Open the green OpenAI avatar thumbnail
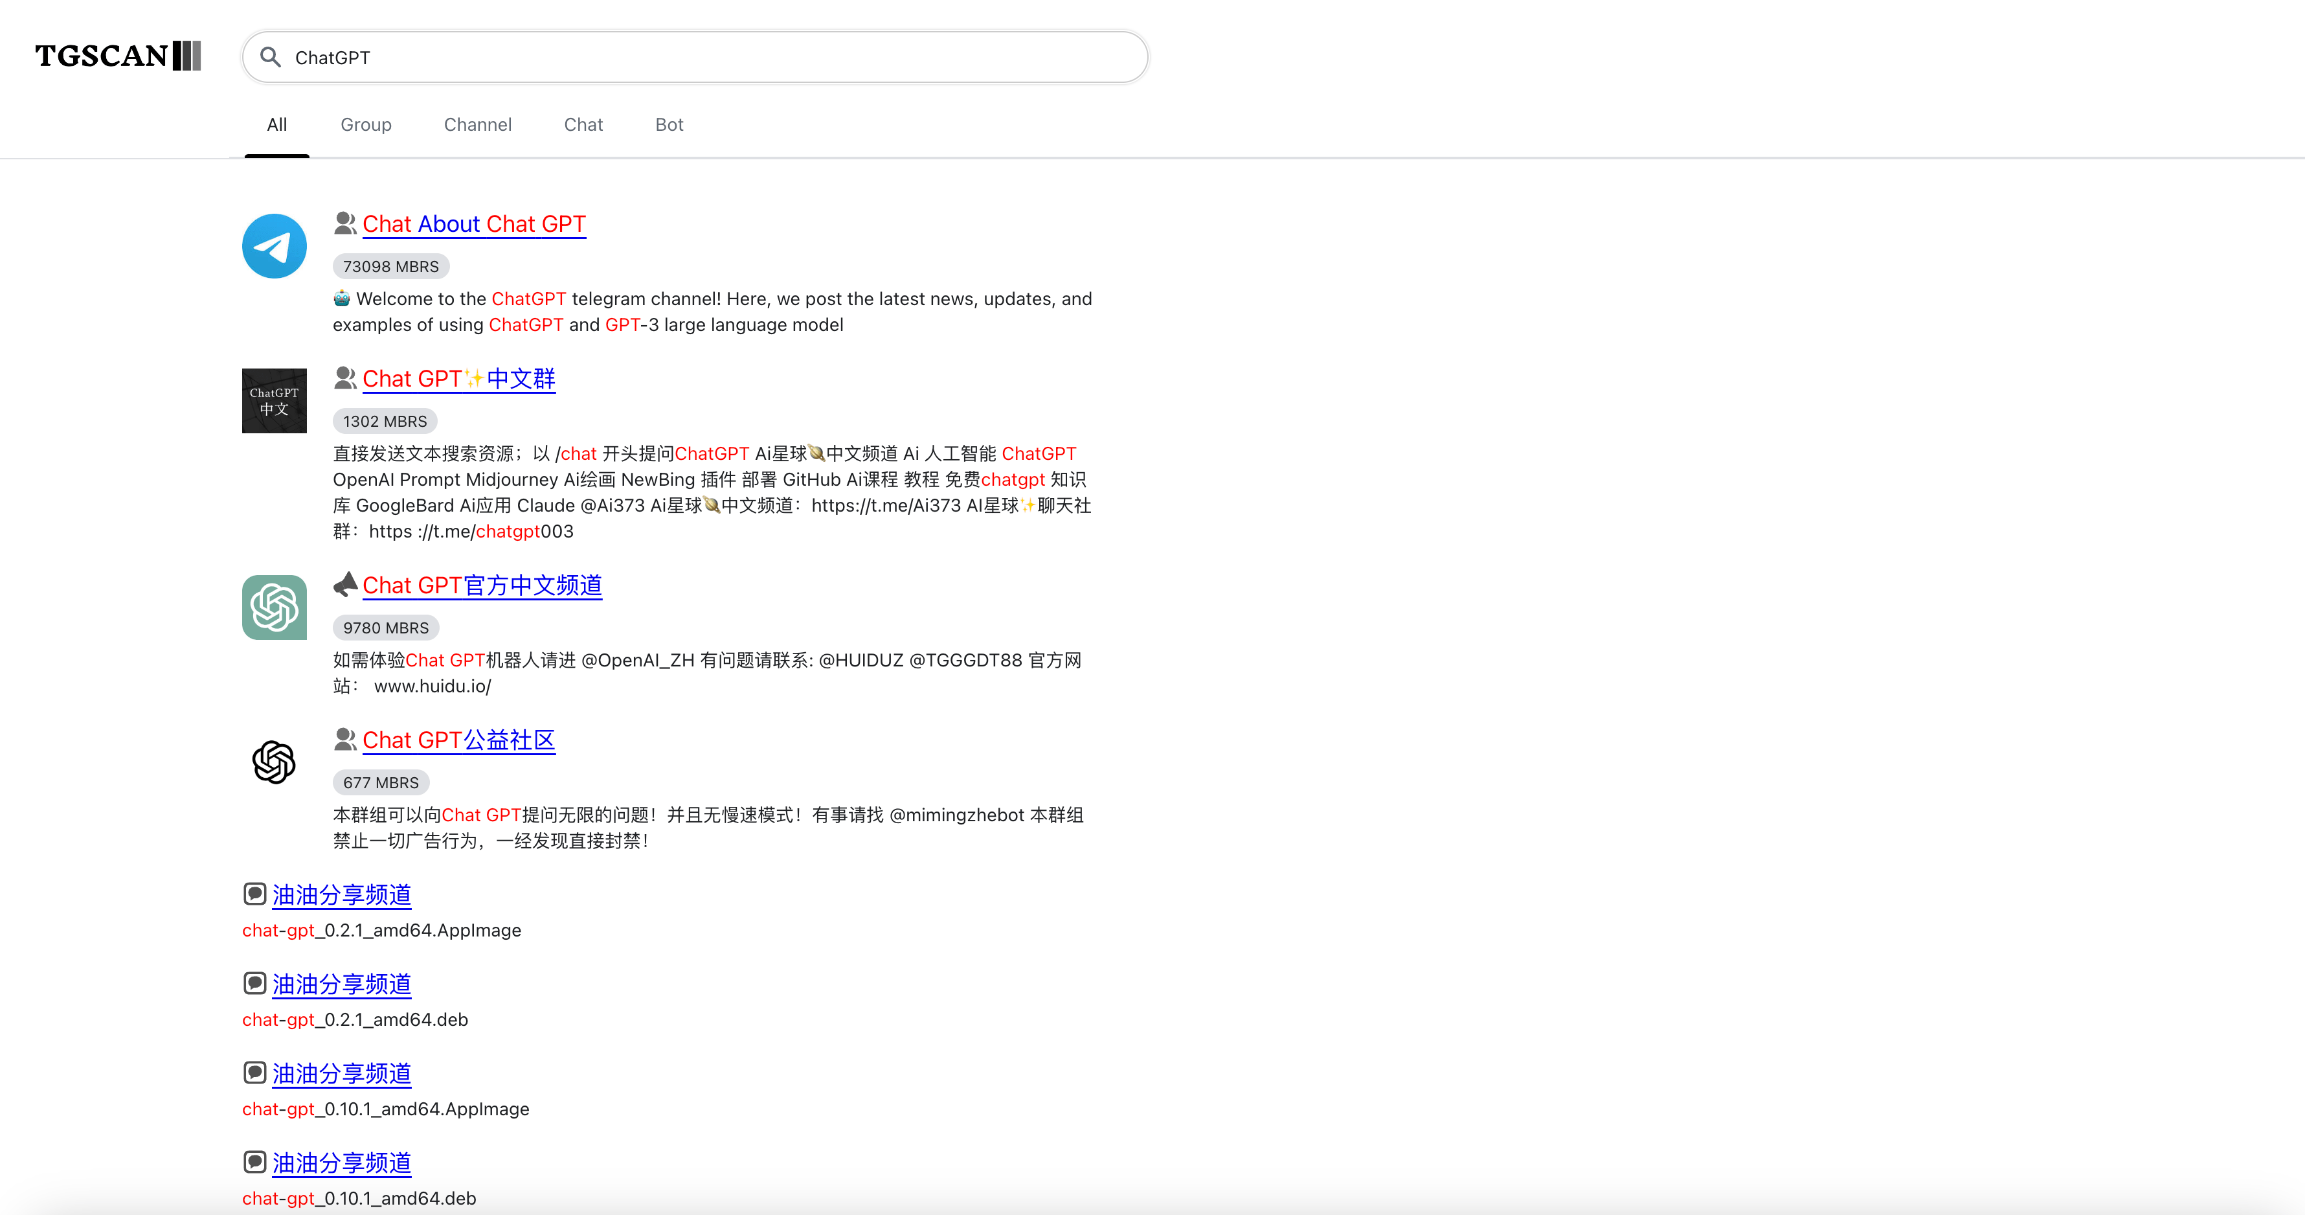 click(275, 608)
